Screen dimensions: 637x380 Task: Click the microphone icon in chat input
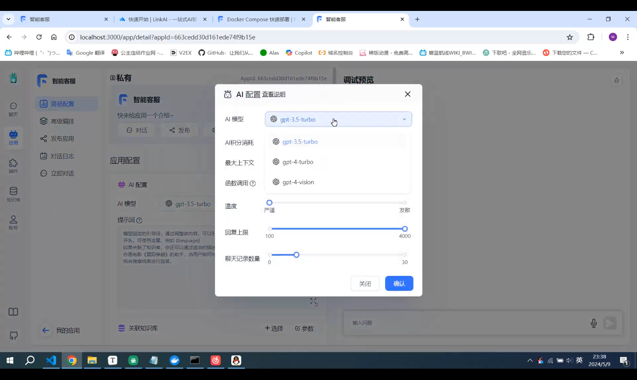click(594, 323)
